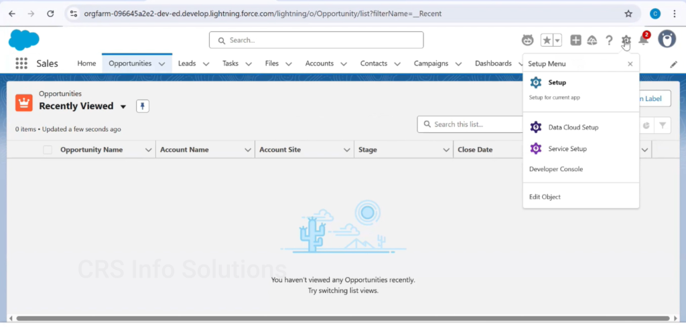This screenshot has width=686, height=327.
Task: Click the Help question mark icon
Action: tap(609, 41)
